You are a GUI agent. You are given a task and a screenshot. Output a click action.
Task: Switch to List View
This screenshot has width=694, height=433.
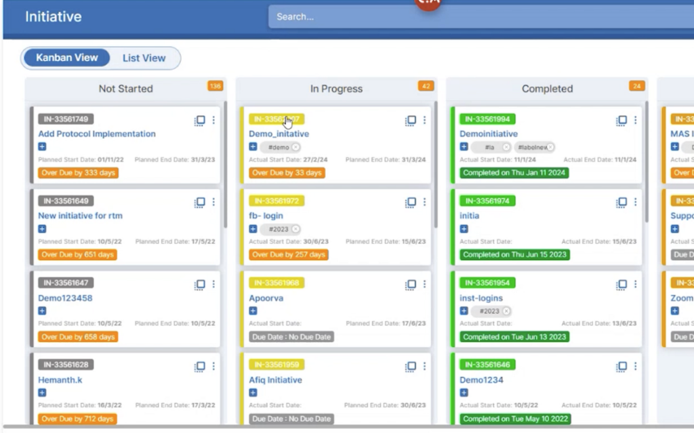click(x=144, y=58)
